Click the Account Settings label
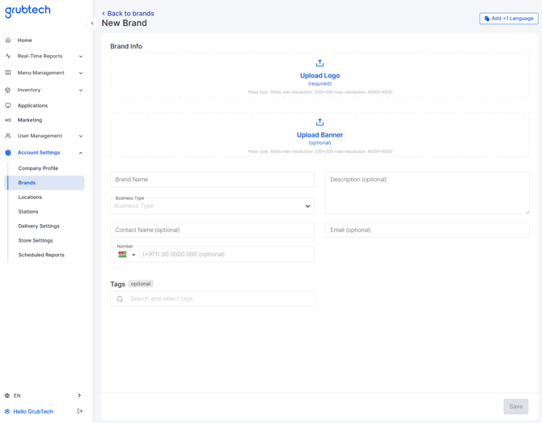This screenshot has width=542, height=423. click(x=39, y=152)
